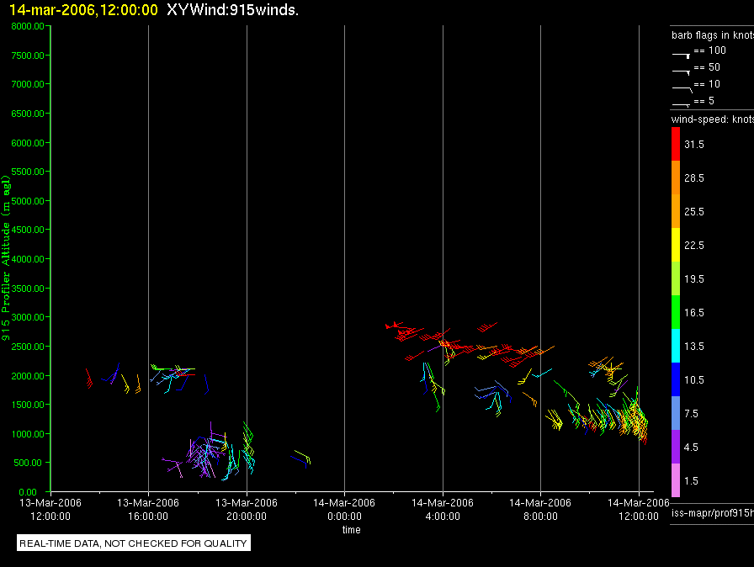Click the 8000.00 altitude tick label

tap(28, 26)
